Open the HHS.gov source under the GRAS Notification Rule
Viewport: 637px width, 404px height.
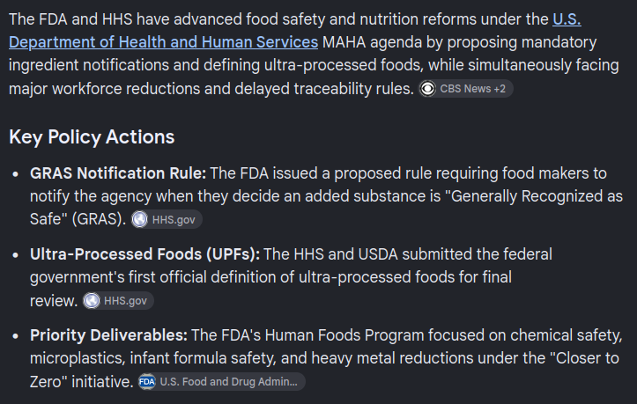click(x=167, y=219)
